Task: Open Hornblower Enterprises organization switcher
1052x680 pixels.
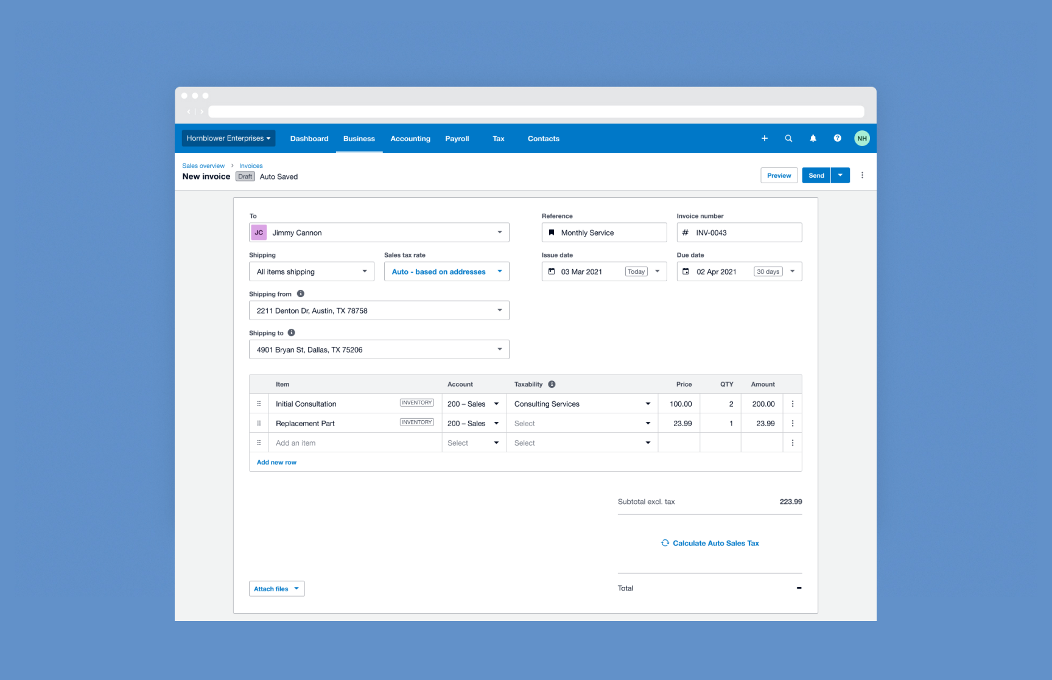Action: click(x=228, y=139)
